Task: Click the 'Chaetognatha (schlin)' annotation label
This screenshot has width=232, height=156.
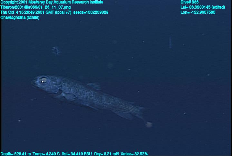Action: point(20,17)
